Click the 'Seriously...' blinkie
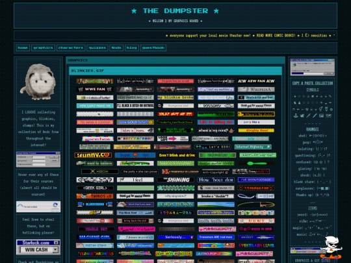The height and width of the screenshot is (263, 351). pos(175,237)
